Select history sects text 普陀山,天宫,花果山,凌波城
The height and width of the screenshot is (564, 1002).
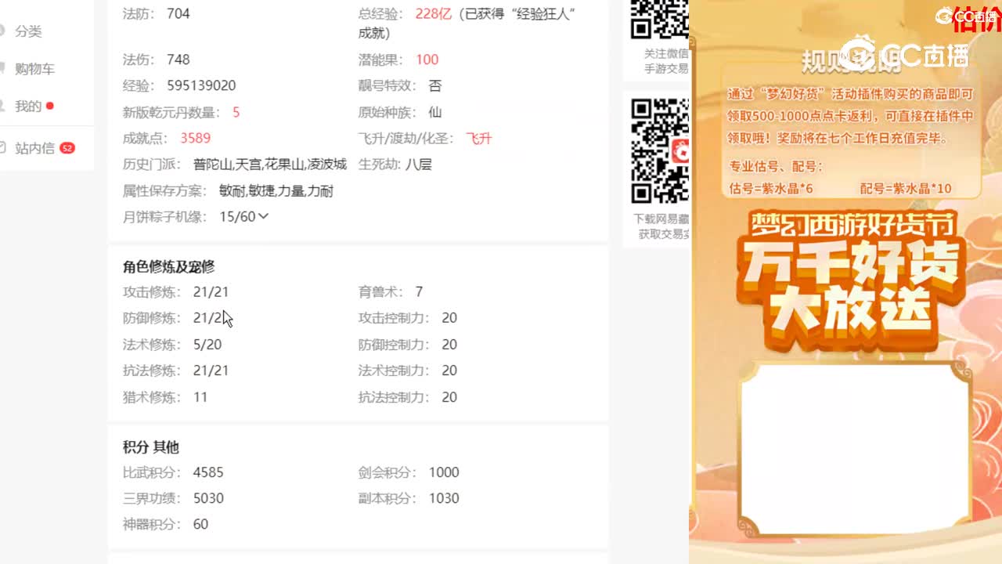pyautogui.click(x=270, y=164)
